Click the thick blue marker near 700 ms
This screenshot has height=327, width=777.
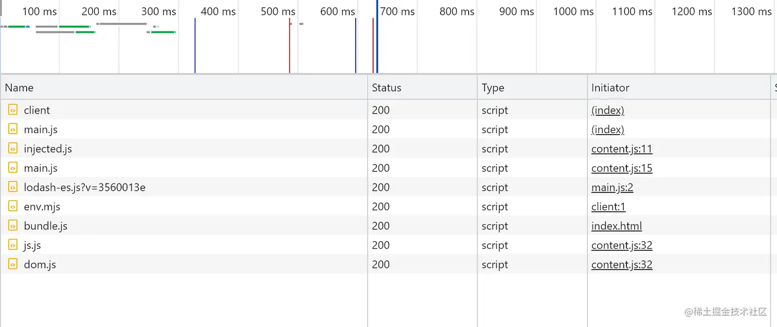377,46
